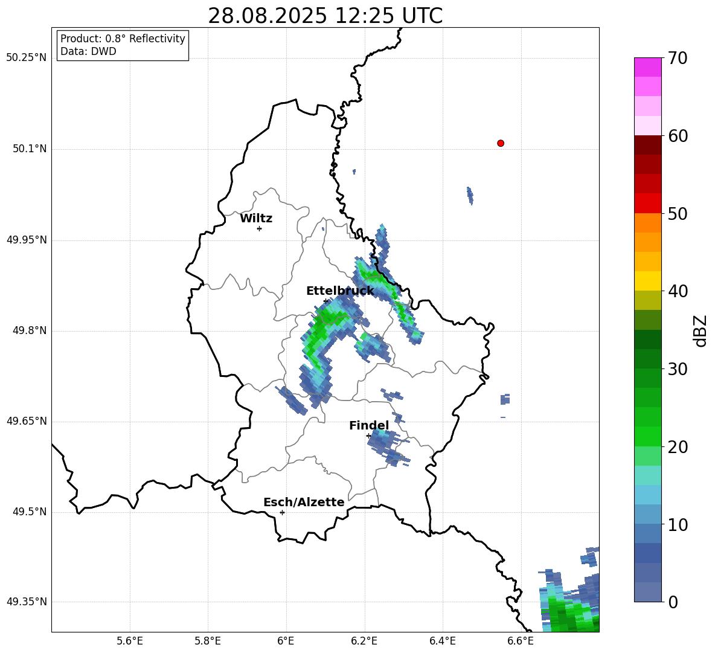Image resolution: width=715 pixels, height=653 pixels.
Task: Select the Ettelbruck city label
Action: (x=340, y=291)
